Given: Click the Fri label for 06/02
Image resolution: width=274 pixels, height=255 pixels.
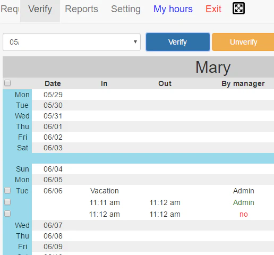Looking at the screenshot, I should [x=22, y=137].
